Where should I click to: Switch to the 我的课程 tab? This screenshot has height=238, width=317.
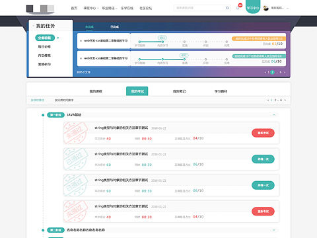click(96, 91)
